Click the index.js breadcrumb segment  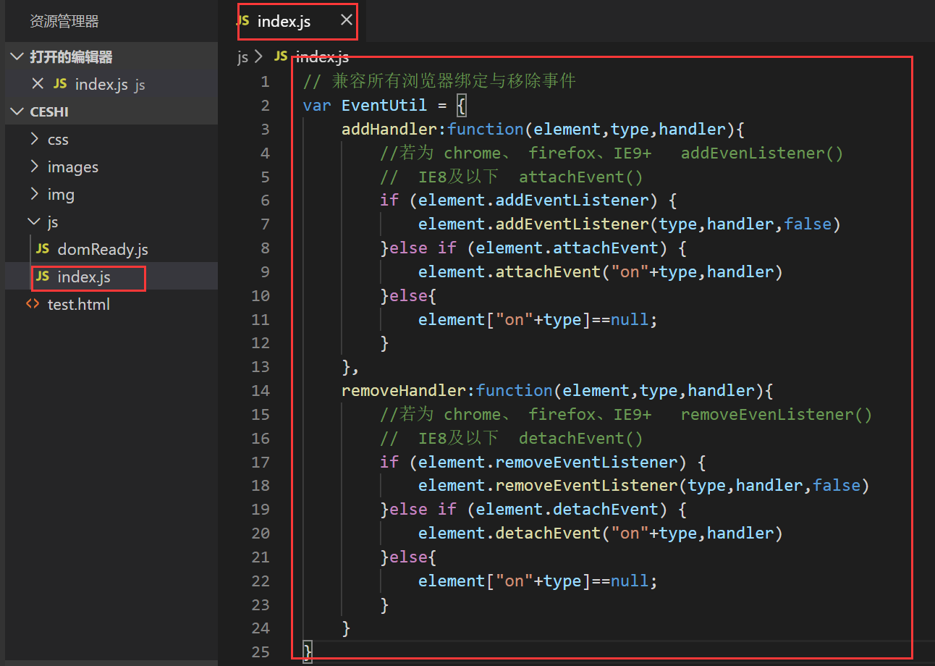(323, 57)
